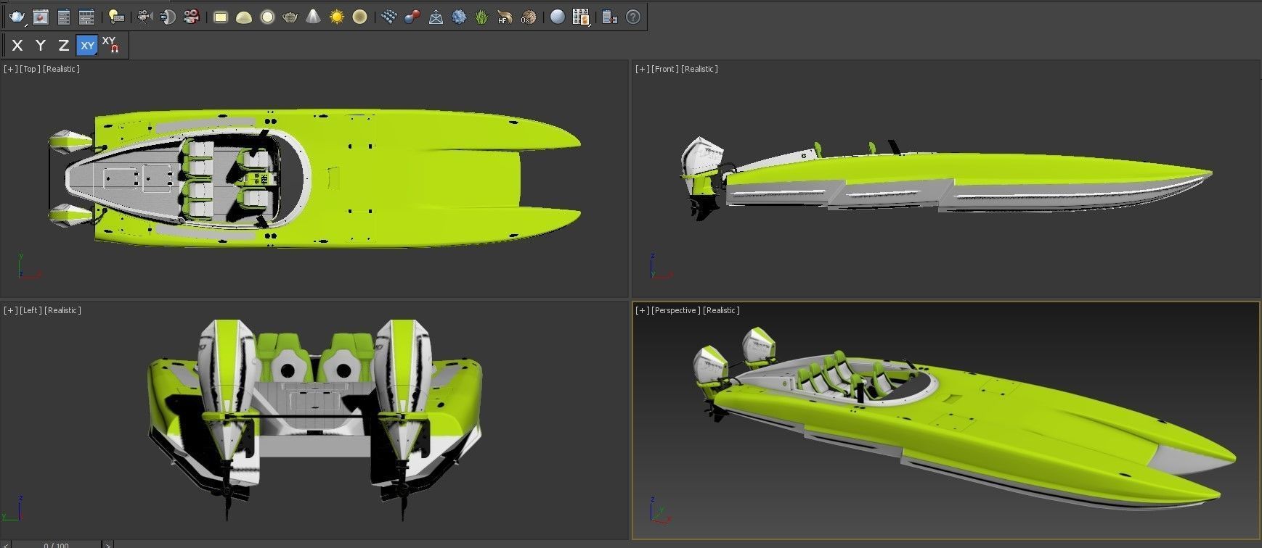Click the red camera icon
The width and height of the screenshot is (1262, 548).
pos(191,17)
